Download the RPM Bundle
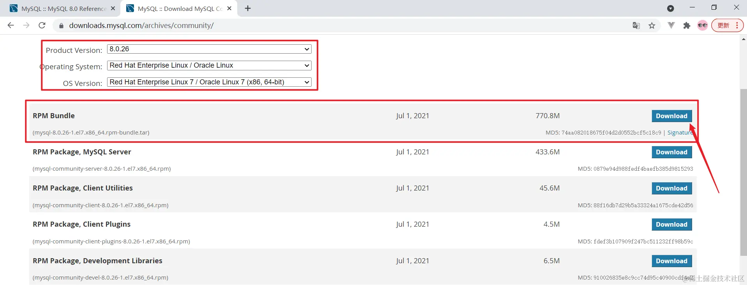Screen dimensions: 747x285 pyautogui.click(x=672, y=116)
